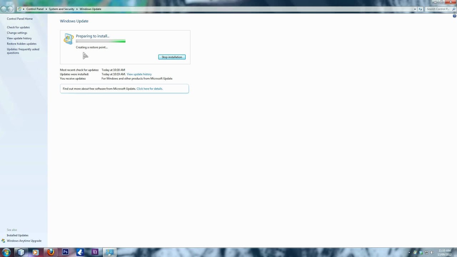Open the VirtualBox cube taskbar icon
Viewport: 457px width, 257px height.
[21, 252]
